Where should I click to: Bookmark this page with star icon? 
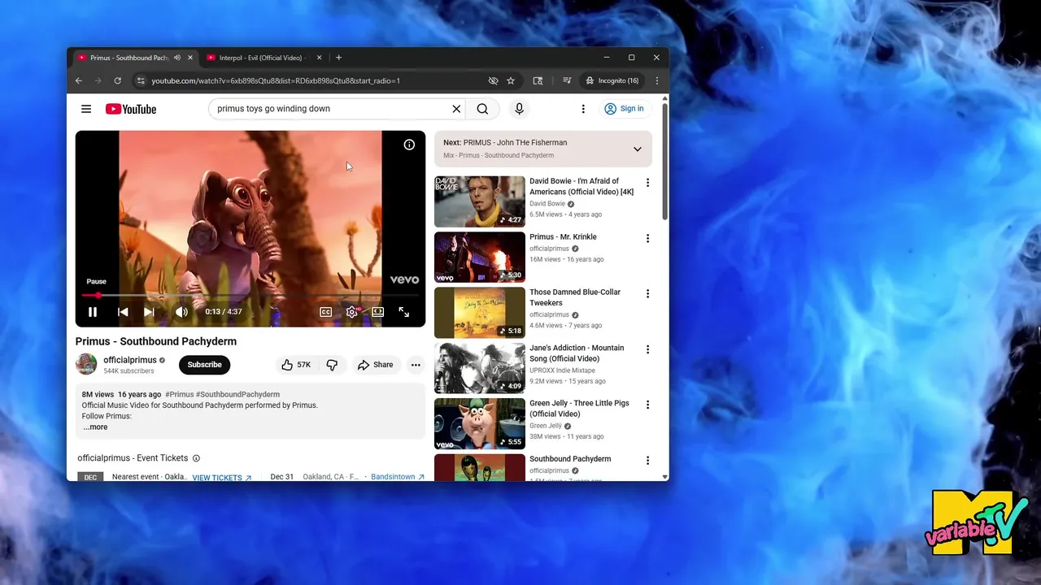(511, 80)
